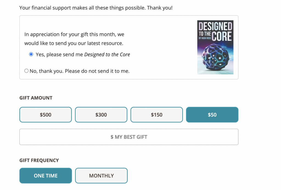
Task: Click the GIFT AMOUNT heading
Action: tap(36, 98)
